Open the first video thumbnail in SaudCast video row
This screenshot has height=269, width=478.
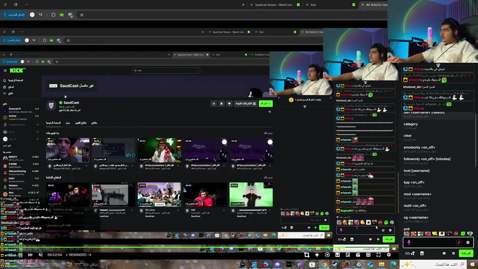[68, 149]
